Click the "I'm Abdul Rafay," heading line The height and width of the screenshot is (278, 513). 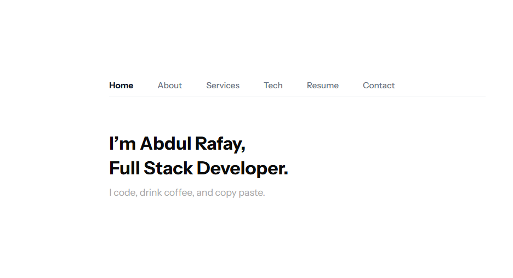click(178, 144)
